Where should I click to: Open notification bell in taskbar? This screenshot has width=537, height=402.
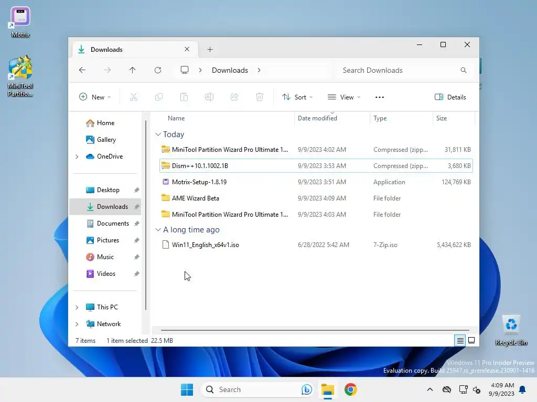522,389
